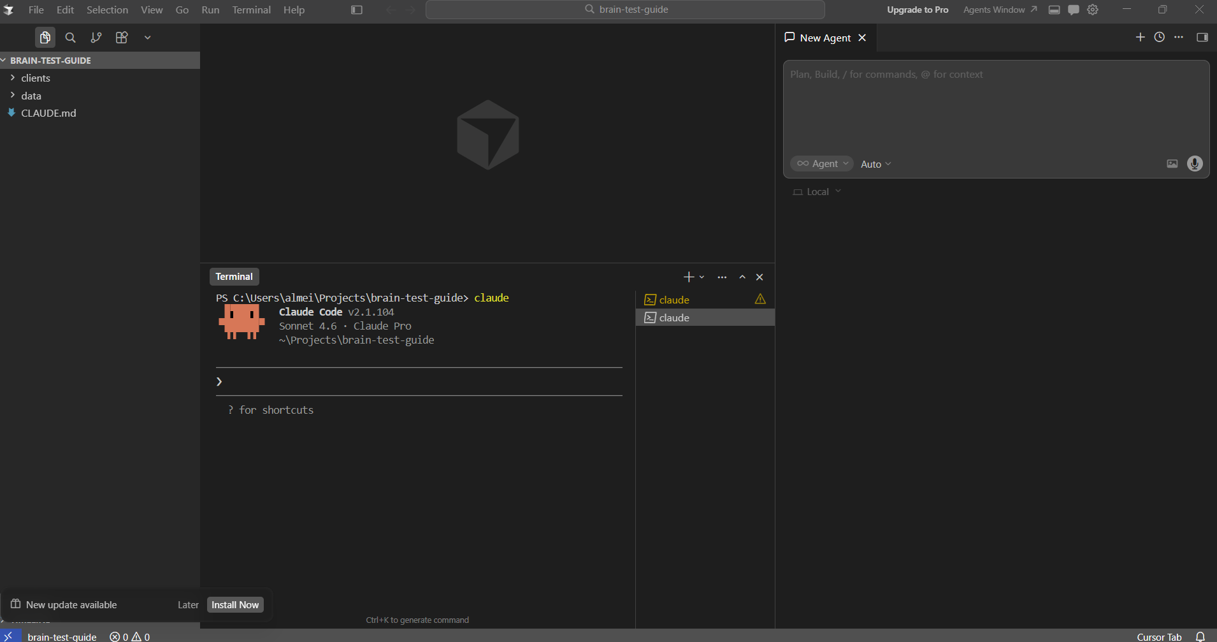Image resolution: width=1217 pixels, height=642 pixels.
Task: Click Later on the update notification
Action: tap(188, 605)
